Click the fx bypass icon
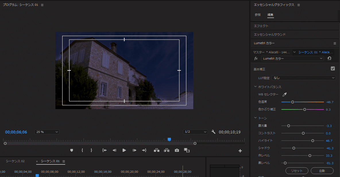Viewport: 340px width, 177px height. pyautogui.click(x=256, y=58)
